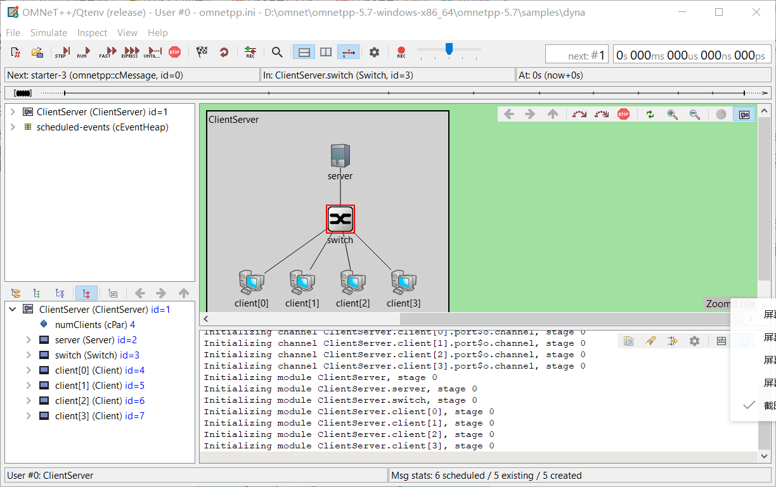Go to parent with canvas up arrow
The image size is (776, 487).
(553, 114)
